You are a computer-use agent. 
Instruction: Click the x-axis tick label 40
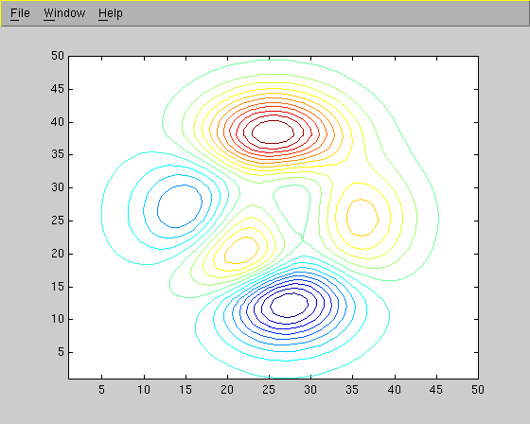click(395, 390)
